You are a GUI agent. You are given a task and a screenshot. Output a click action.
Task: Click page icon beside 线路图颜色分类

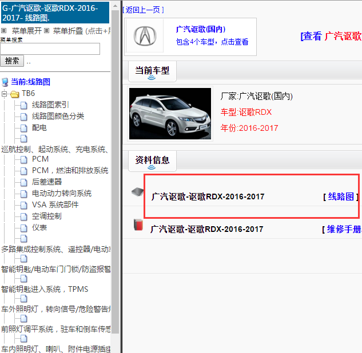24,117
